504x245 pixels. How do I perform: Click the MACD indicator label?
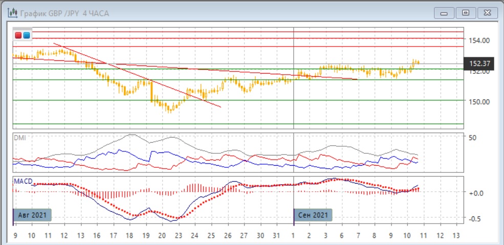24,181
